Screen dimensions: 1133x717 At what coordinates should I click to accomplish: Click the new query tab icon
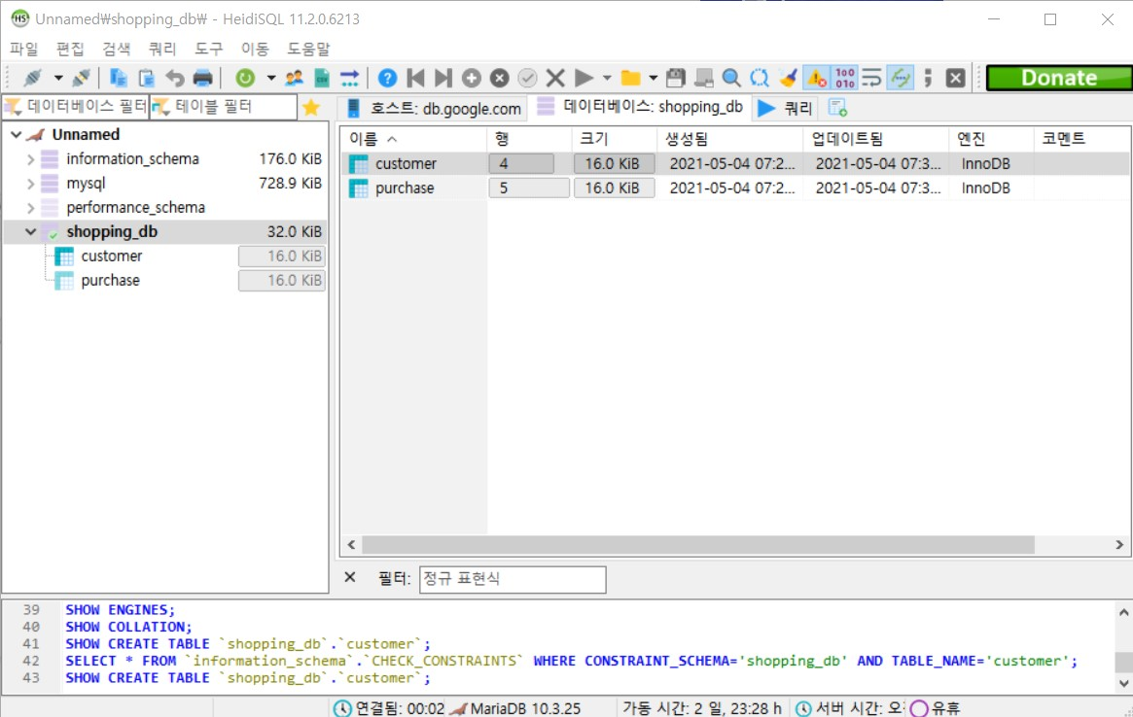tap(837, 108)
